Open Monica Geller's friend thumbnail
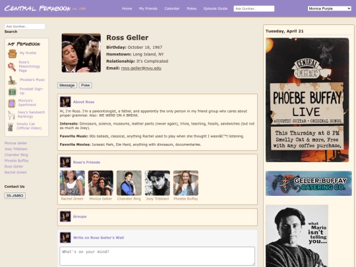The image size is (356, 267). pyautogui.click(x=101, y=183)
